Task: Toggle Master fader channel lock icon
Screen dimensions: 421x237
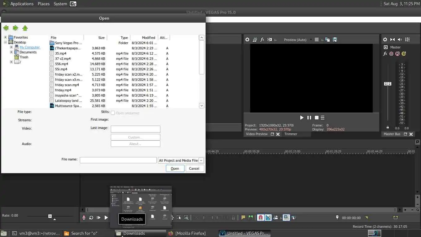Action: (x=388, y=127)
